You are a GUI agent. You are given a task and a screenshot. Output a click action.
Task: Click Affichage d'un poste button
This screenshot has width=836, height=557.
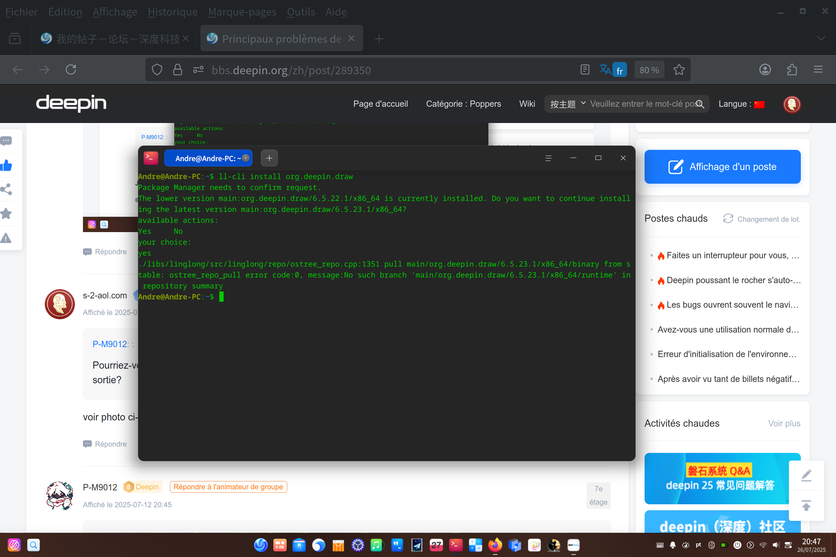(722, 166)
